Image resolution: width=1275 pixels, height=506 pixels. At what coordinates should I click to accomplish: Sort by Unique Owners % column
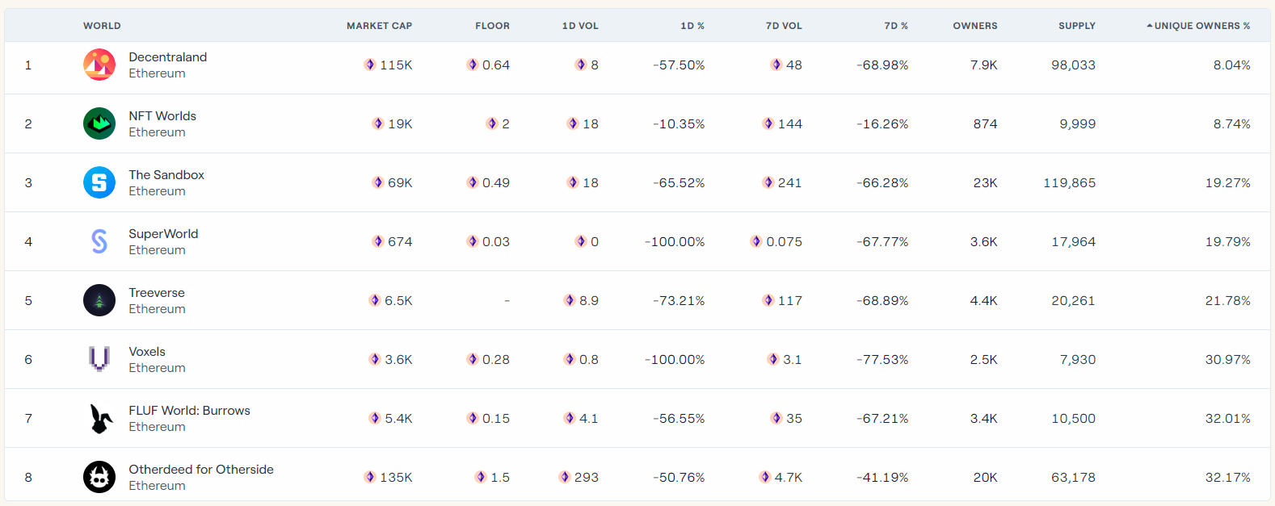point(1201,26)
